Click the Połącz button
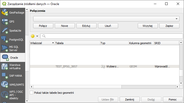The height and width of the screenshot is (103, 184). [43, 26]
